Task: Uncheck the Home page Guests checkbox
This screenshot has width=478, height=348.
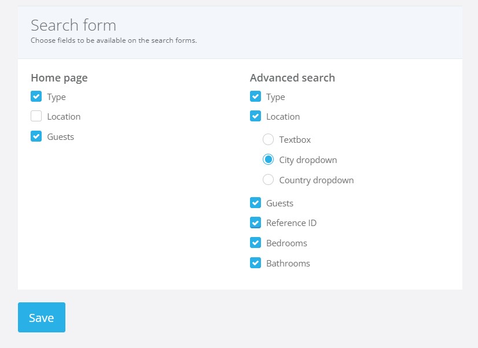Action: (x=36, y=136)
